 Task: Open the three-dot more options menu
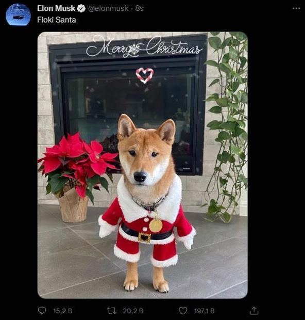[x=296, y=8]
